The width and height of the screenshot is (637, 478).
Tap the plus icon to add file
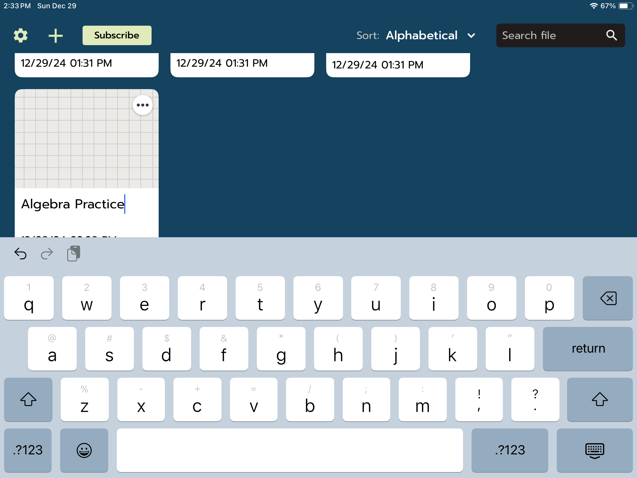point(55,36)
